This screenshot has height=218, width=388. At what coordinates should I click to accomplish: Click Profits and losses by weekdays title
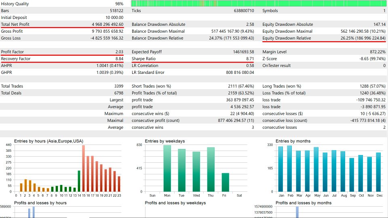[x=175, y=203]
